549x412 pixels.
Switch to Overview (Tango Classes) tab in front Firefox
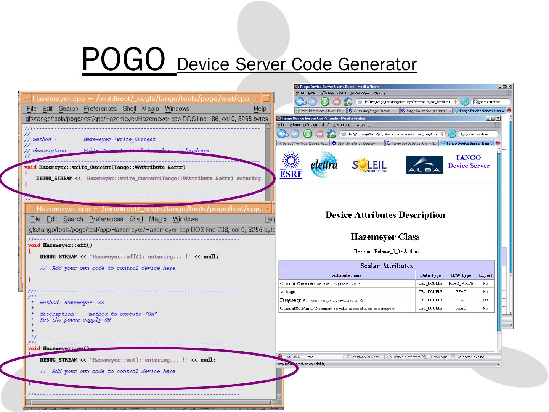357,143
